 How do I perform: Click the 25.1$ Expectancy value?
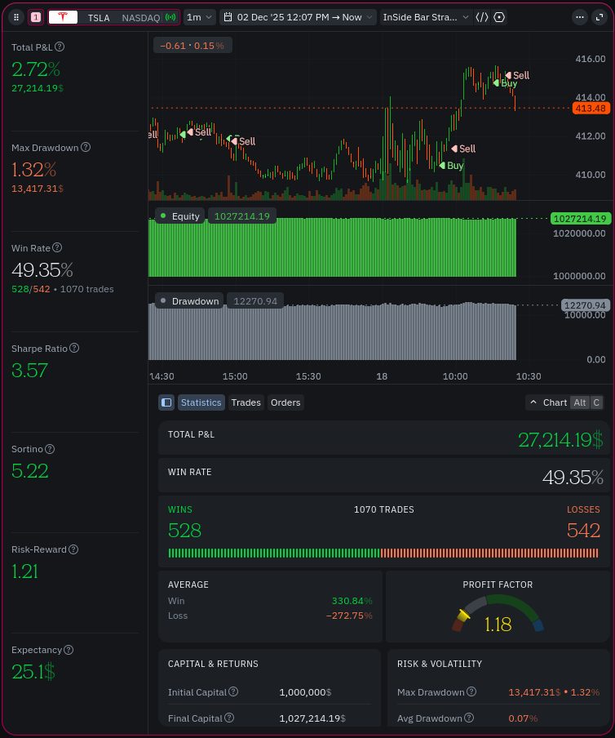pyautogui.click(x=33, y=672)
